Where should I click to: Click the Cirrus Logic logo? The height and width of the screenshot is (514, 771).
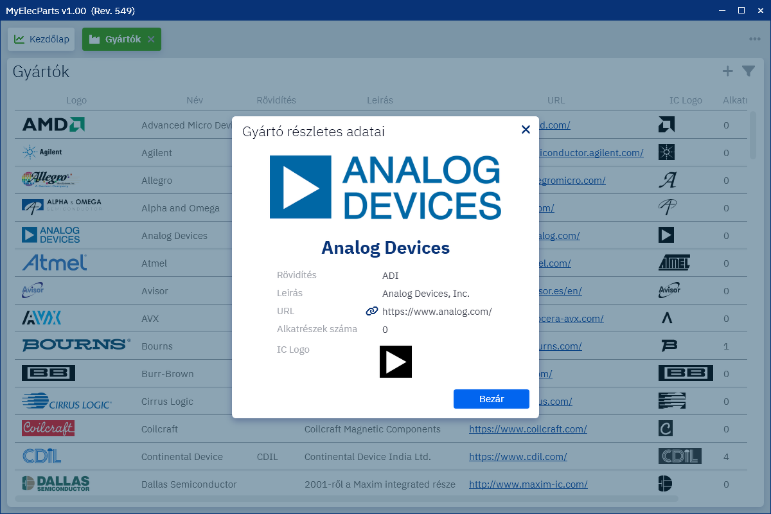pyautogui.click(x=67, y=401)
